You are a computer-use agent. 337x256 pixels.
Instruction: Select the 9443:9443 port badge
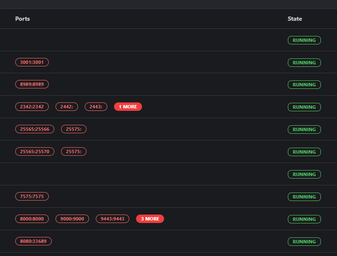tap(112, 219)
